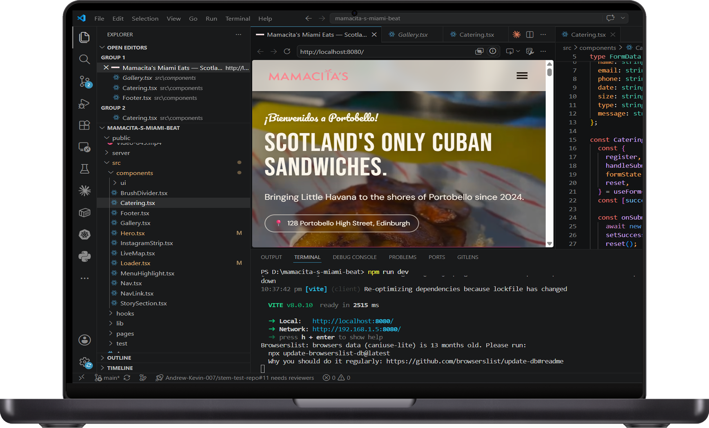709x428 pixels.
Task: Open Explorer views and more actions
Action: click(239, 35)
